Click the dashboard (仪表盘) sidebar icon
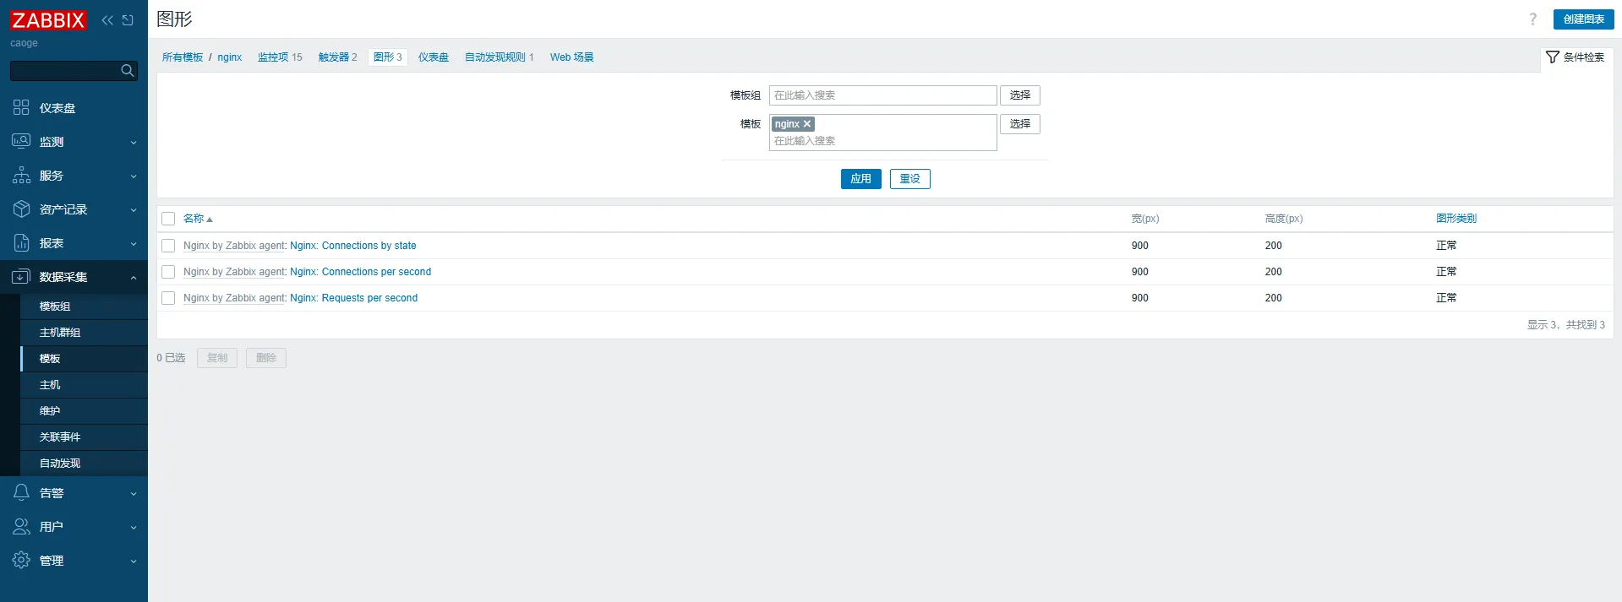Viewport: 1622px width, 602px height. pyautogui.click(x=21, y=107)
